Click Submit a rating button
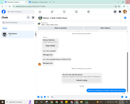Image resolution: width=130 pixels, height=104 pixels. (82, 80)
